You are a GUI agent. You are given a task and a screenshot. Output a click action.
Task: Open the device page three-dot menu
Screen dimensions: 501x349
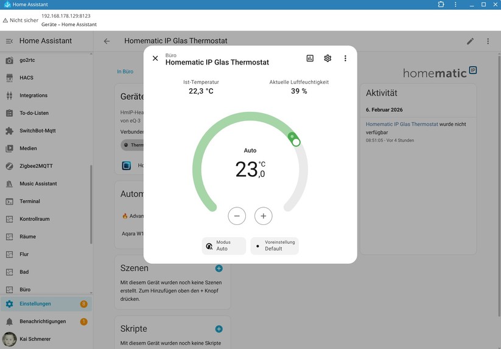coord(488,41)
